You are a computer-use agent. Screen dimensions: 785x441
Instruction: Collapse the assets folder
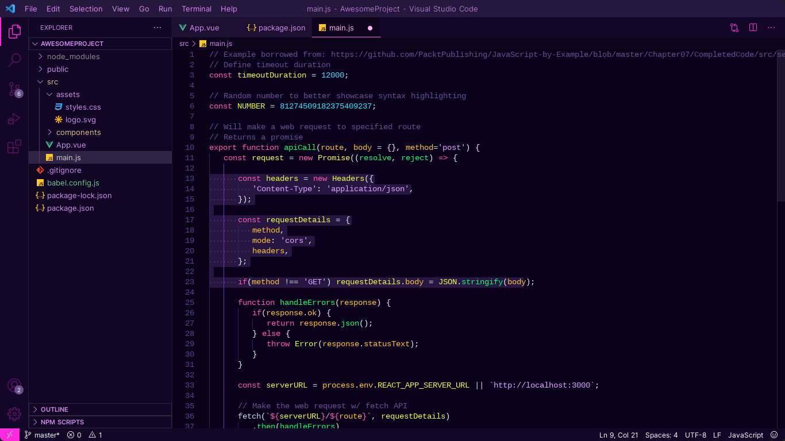(100, 94)
